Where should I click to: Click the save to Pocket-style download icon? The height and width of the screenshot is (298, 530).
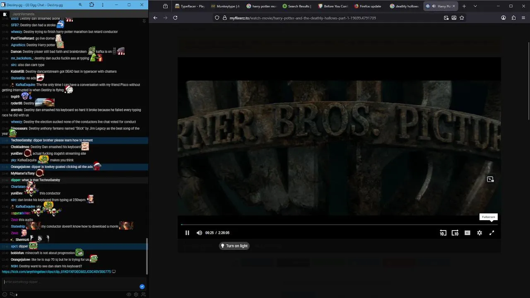click(x=454, y=18)
